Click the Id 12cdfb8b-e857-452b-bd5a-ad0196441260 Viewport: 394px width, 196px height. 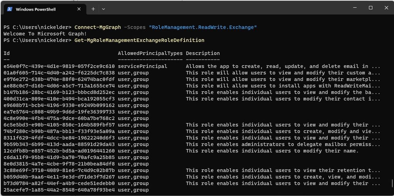click(59, 151)
